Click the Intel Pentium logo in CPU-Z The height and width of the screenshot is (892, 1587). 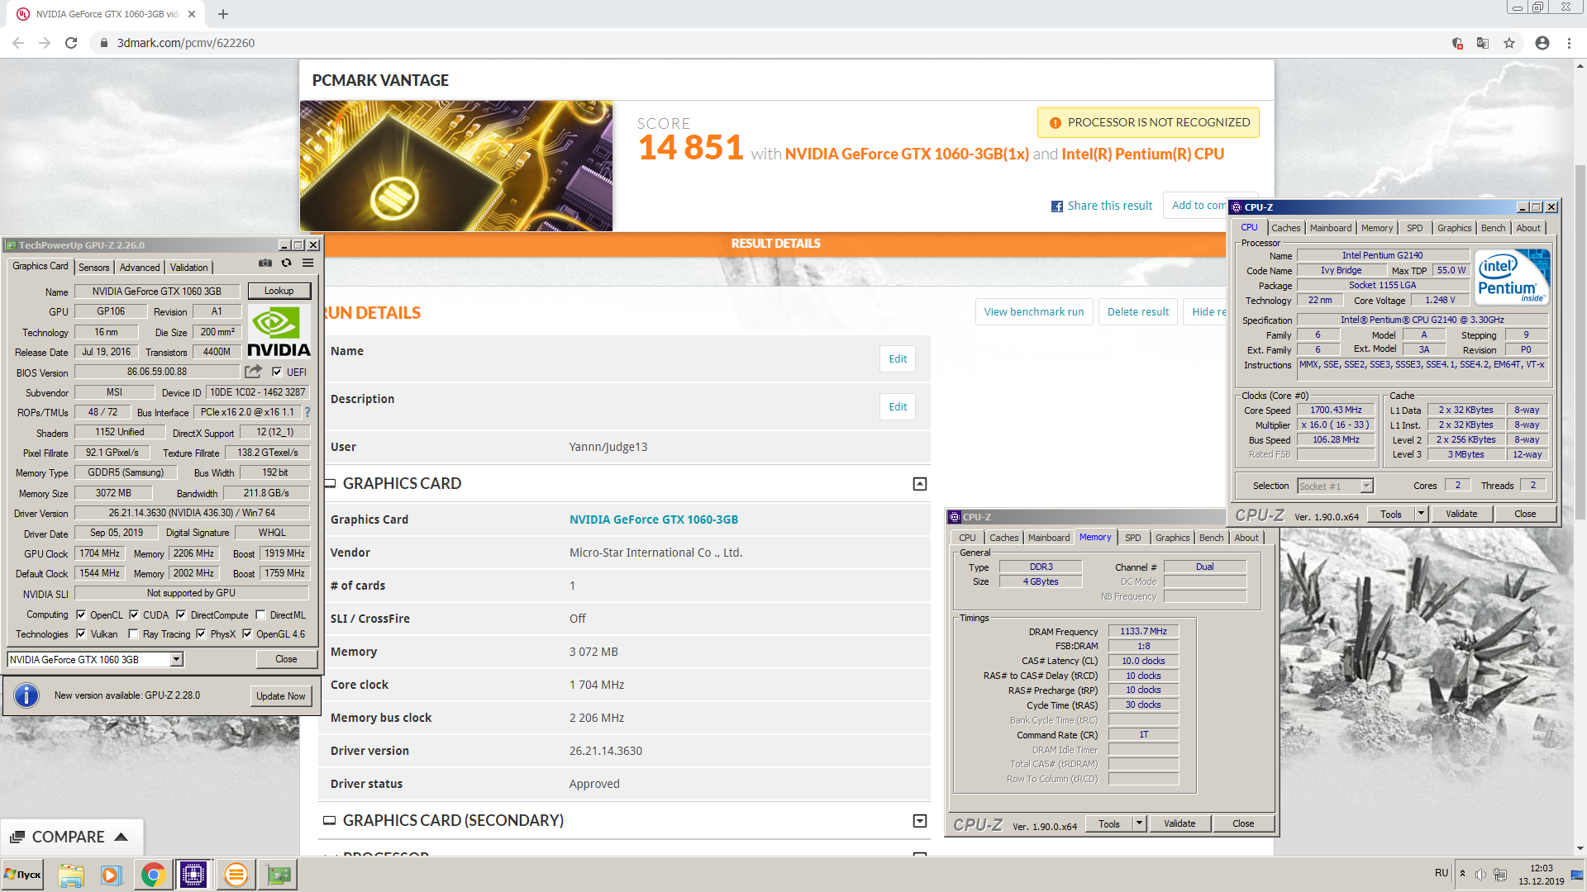(1512, 278)
